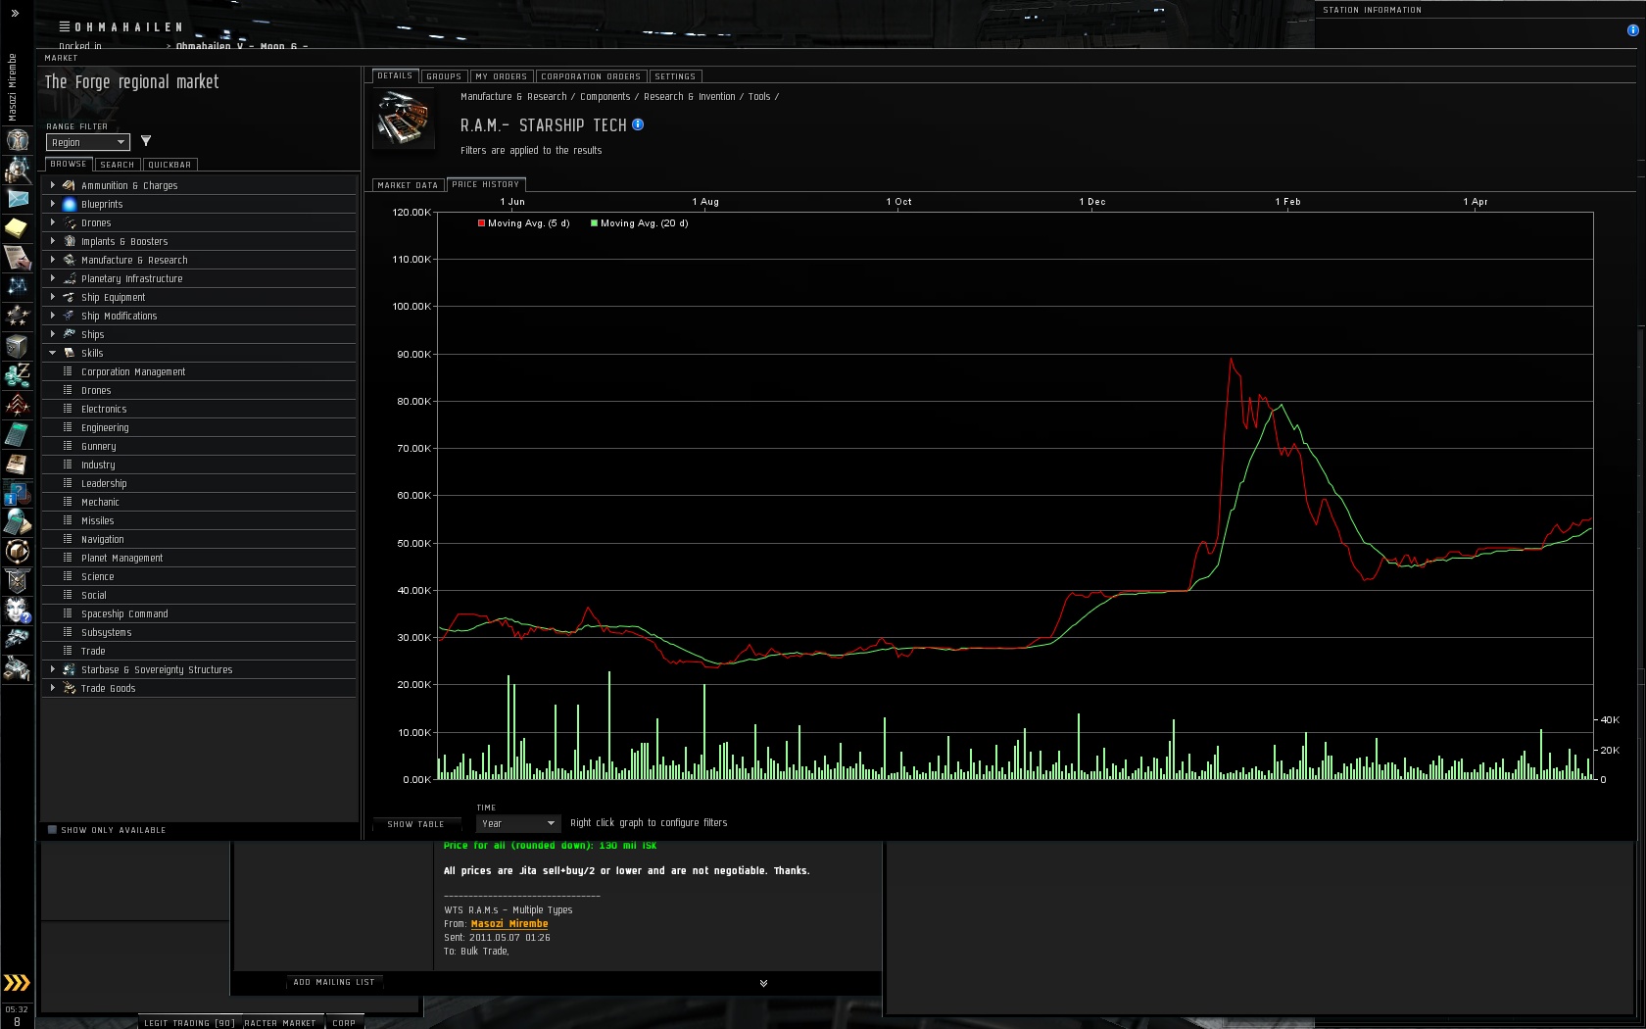Click the Ships category icon

70,334
